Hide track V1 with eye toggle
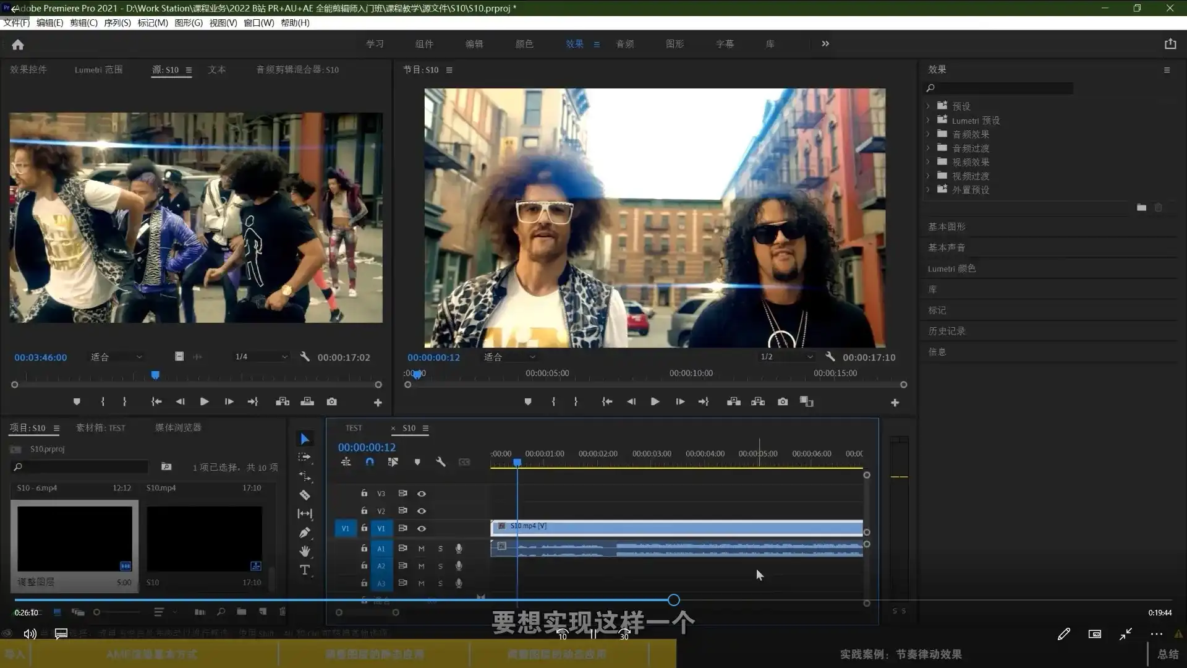This screenshot has width=1187, height=668. tap(422, 528)
